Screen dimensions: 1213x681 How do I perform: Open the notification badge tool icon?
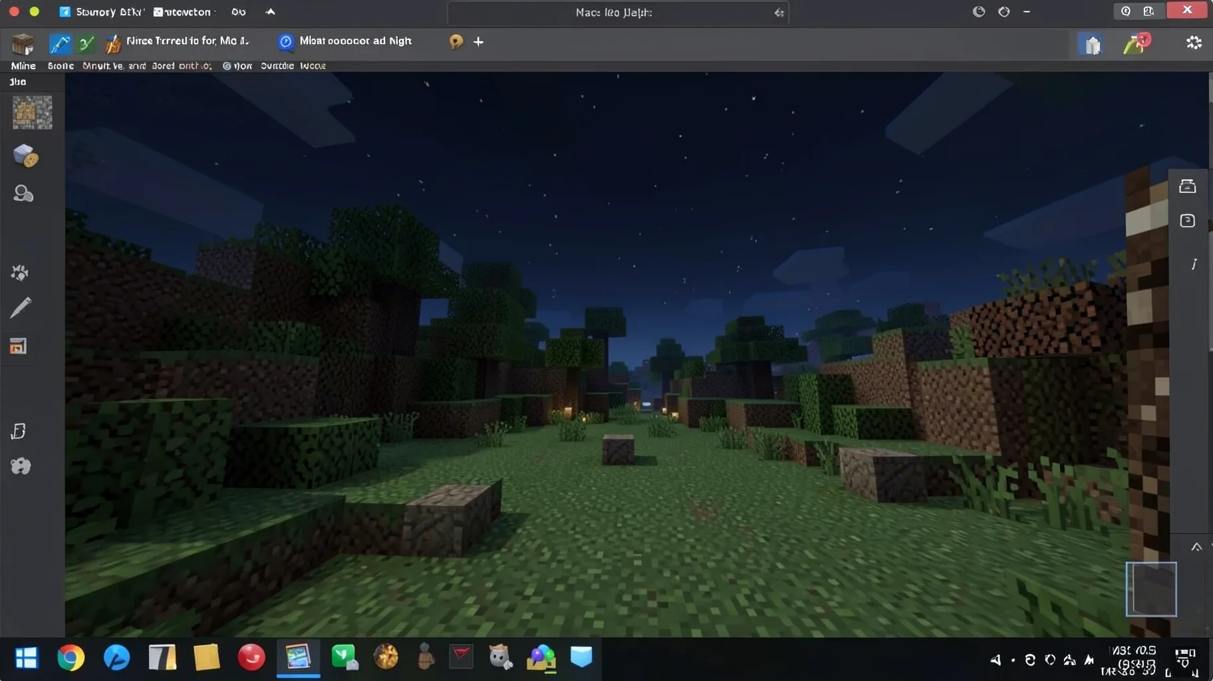[1137, 44]
